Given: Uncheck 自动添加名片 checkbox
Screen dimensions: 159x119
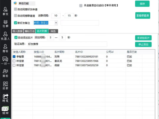Looking at the screenshot, I should pyautogui.click(x=16, y=37).
